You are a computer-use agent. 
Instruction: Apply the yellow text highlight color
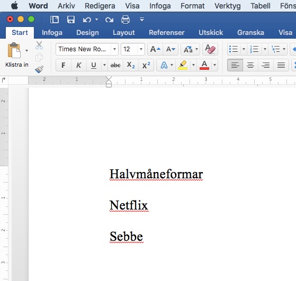(x=183, y=65)
